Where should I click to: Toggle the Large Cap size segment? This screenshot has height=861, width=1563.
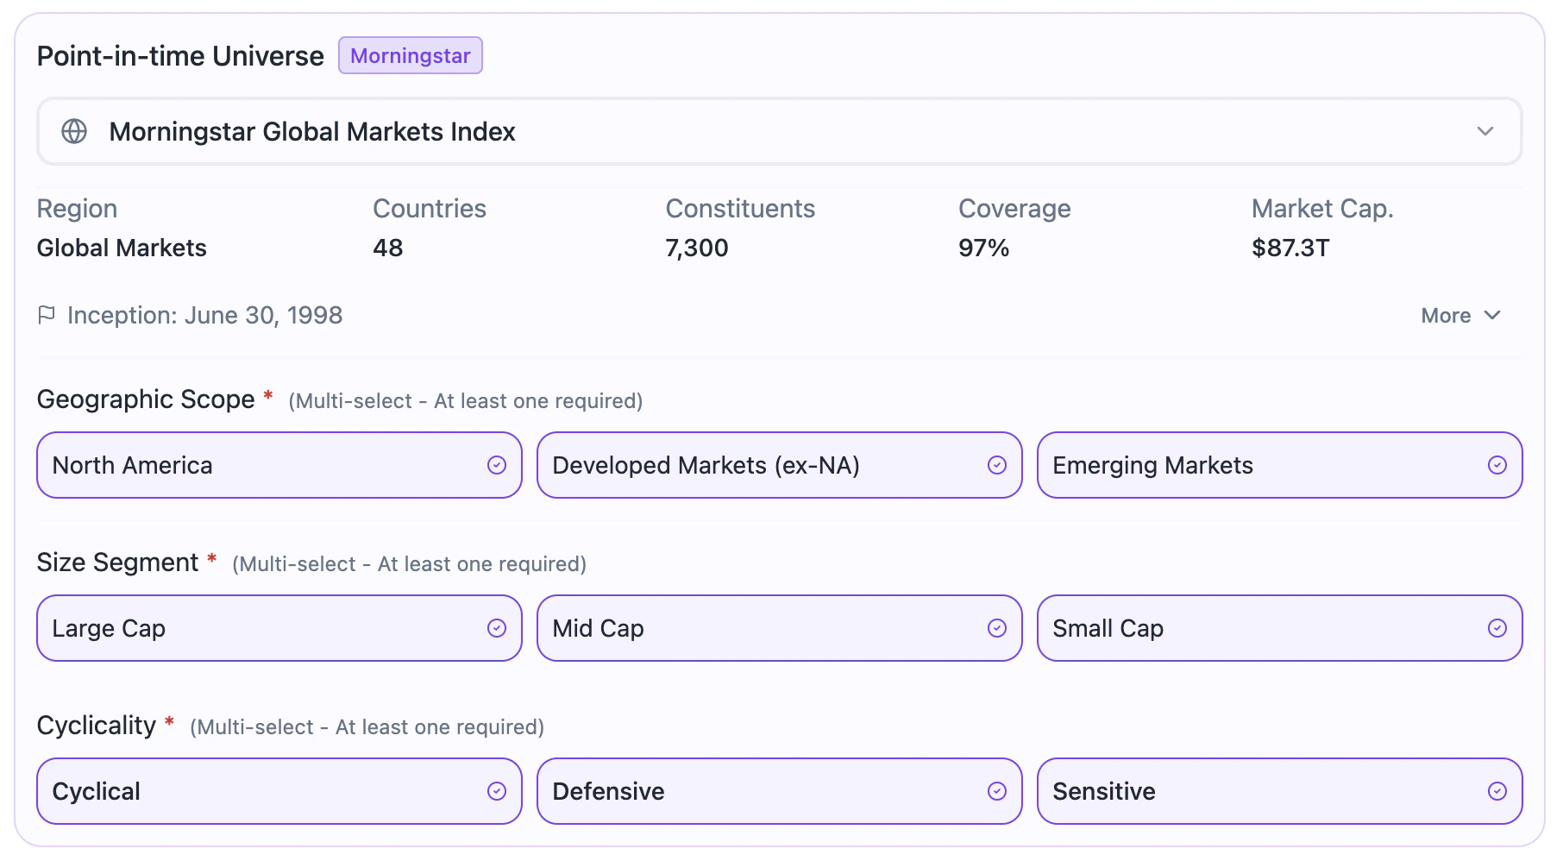click(x=279, y=628)
